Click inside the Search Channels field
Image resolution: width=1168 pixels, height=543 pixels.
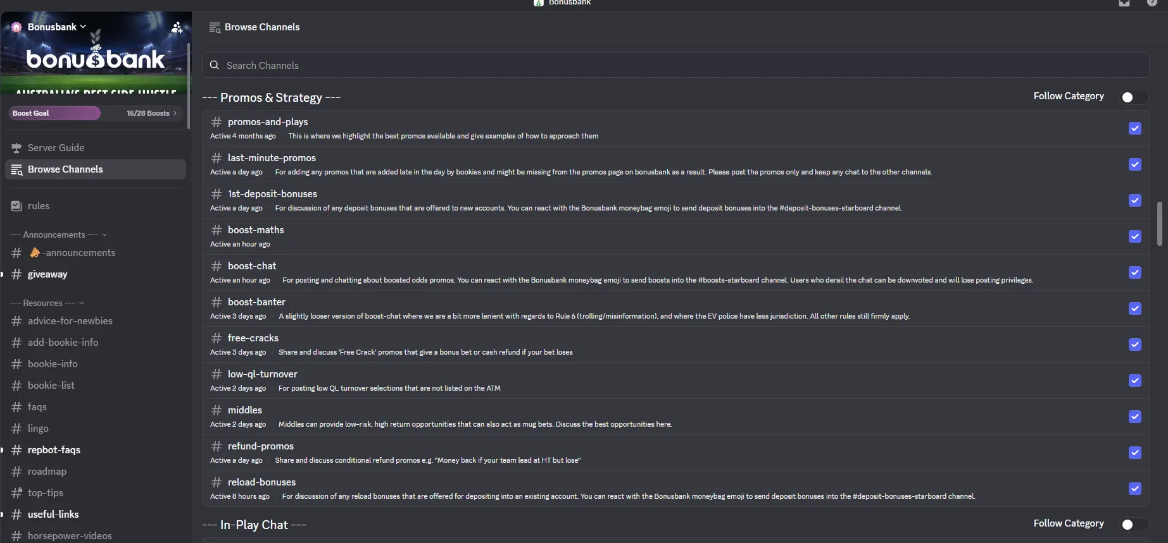[x=443, y=65]
